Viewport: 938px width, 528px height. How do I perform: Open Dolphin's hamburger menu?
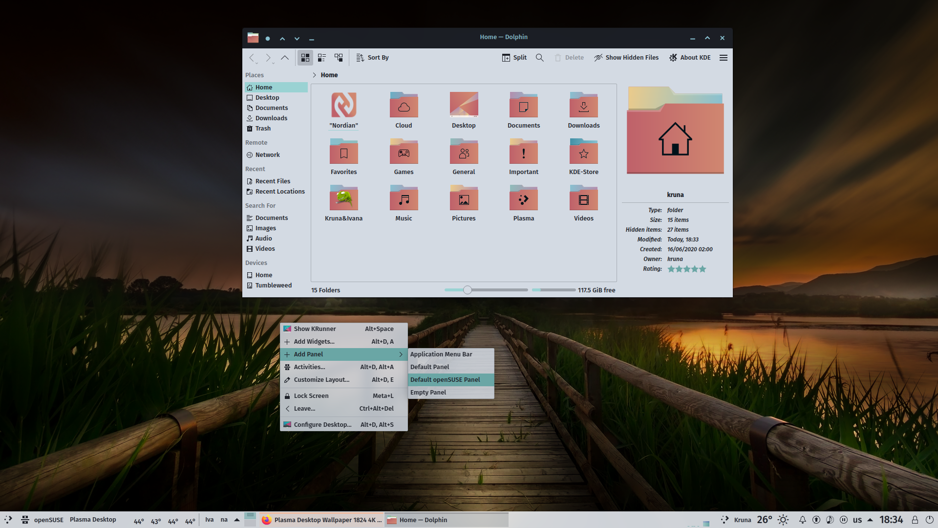click(724, 58)
